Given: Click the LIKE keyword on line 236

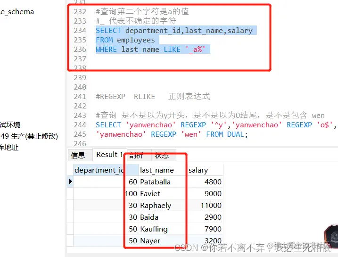Looking at the screenshot, I should [x=172, y=50].
